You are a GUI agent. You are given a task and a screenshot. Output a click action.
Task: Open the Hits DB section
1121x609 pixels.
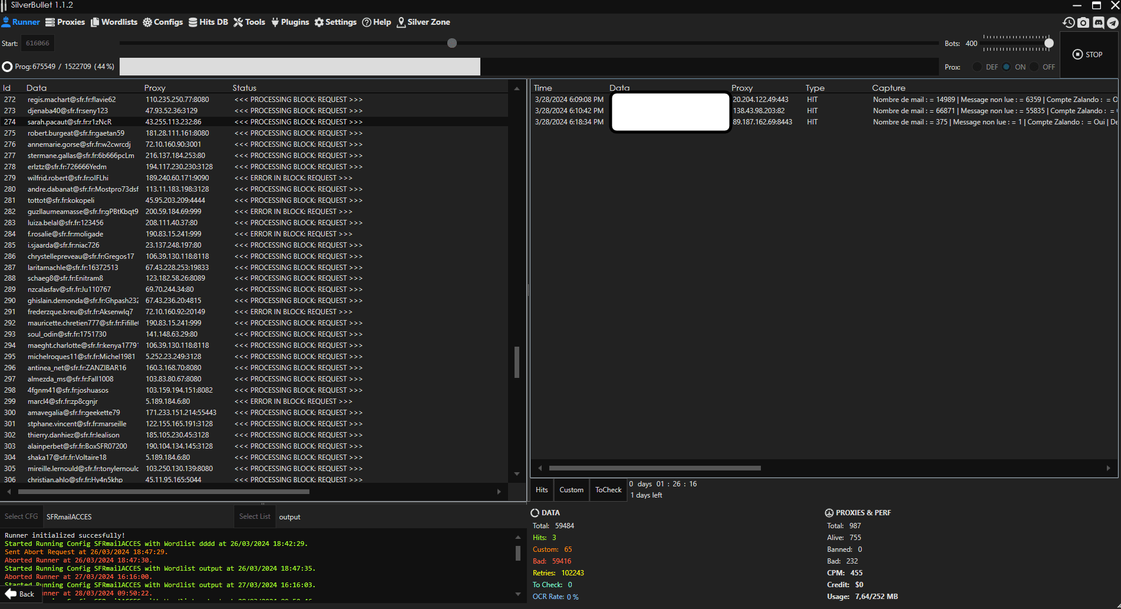pos(208,22)
